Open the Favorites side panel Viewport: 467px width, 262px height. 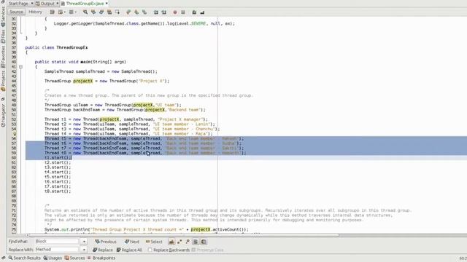click(3, 57)
